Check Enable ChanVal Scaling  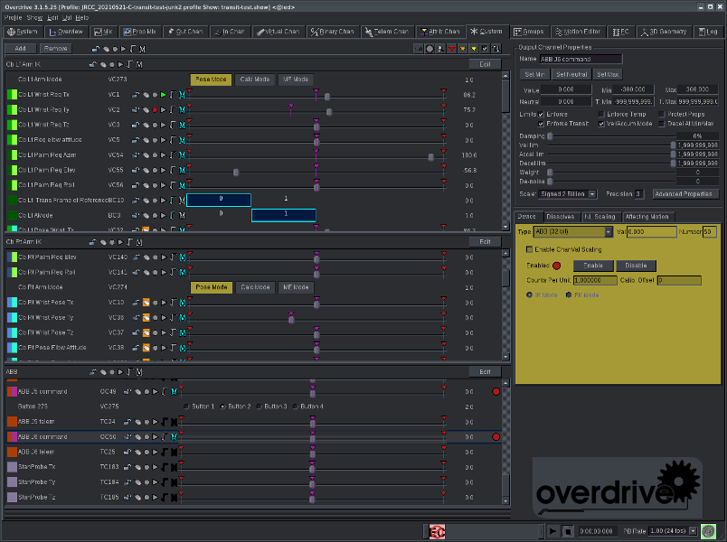[529, 249]
